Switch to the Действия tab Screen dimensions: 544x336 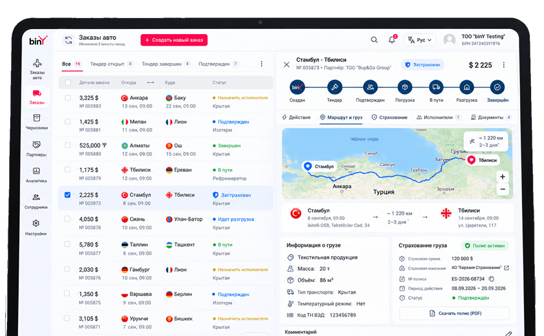click(296, 117)
